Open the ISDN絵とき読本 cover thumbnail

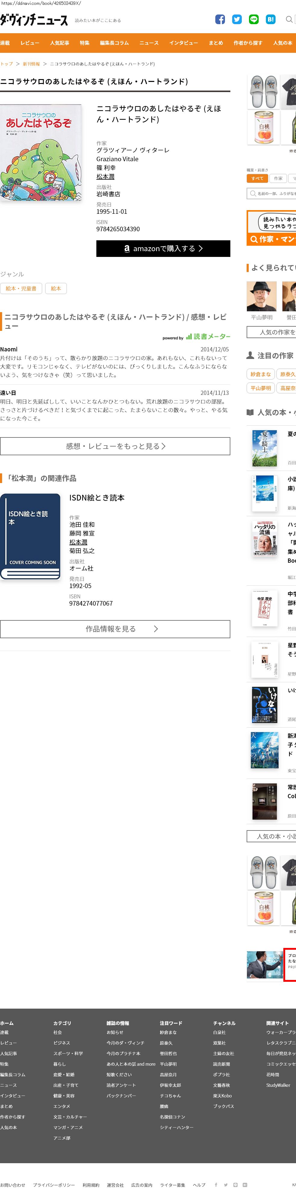point(31,536)
